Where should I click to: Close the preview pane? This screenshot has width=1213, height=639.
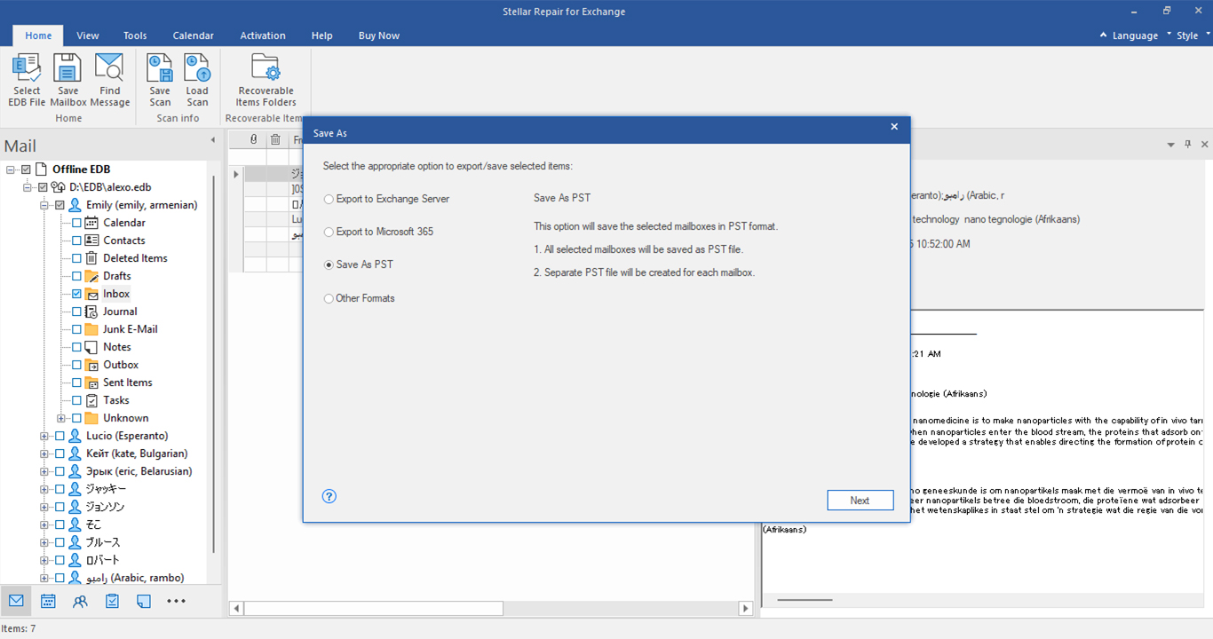coord(1204,144)
